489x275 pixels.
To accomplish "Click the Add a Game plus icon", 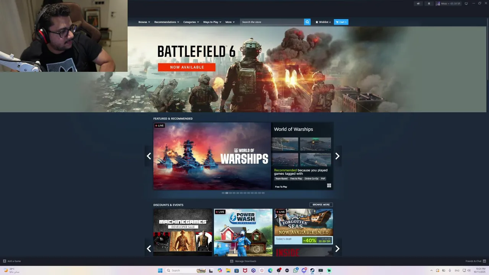I will (5, 261).
